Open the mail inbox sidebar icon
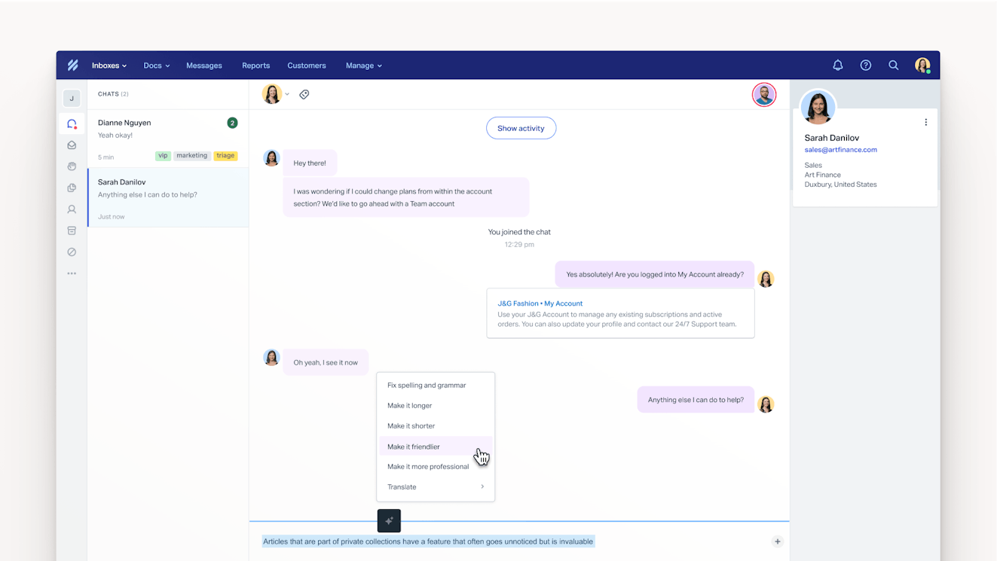 (72, 145)
